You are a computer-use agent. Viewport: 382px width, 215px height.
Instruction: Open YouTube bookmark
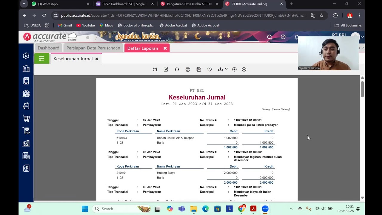click(86, 25)
